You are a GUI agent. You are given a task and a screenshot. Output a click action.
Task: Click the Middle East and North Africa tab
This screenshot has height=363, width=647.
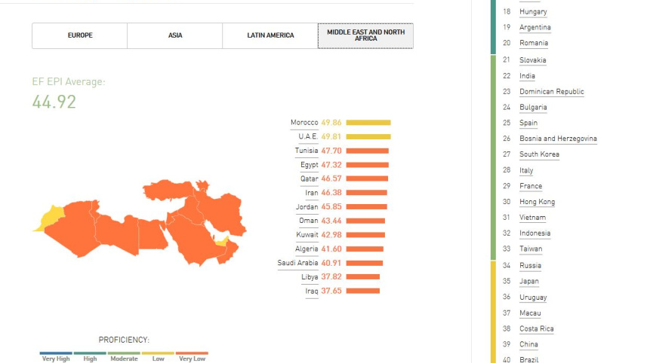coord(365,35)
